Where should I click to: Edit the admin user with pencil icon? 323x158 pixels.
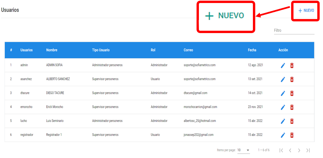(283, 65)
